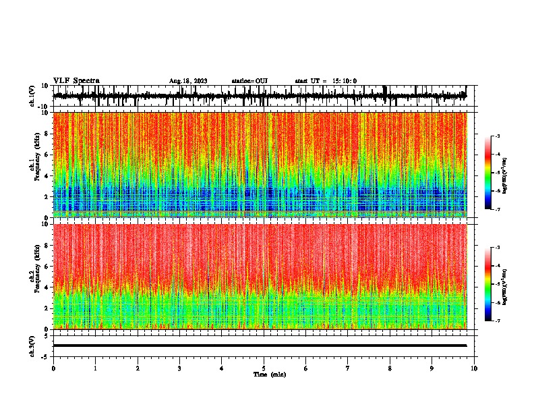Click the time axis tick label '10'
This screenshot has height=413, width=534.
474,368
